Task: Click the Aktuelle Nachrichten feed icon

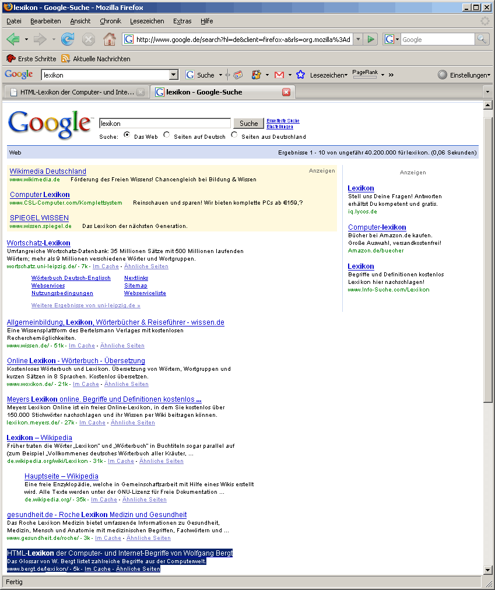Action: (65, 58)
